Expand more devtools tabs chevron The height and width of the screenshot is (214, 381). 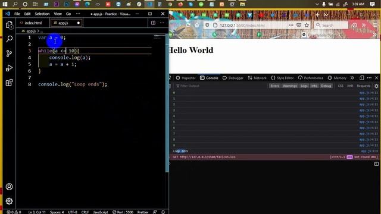(352, 78)
